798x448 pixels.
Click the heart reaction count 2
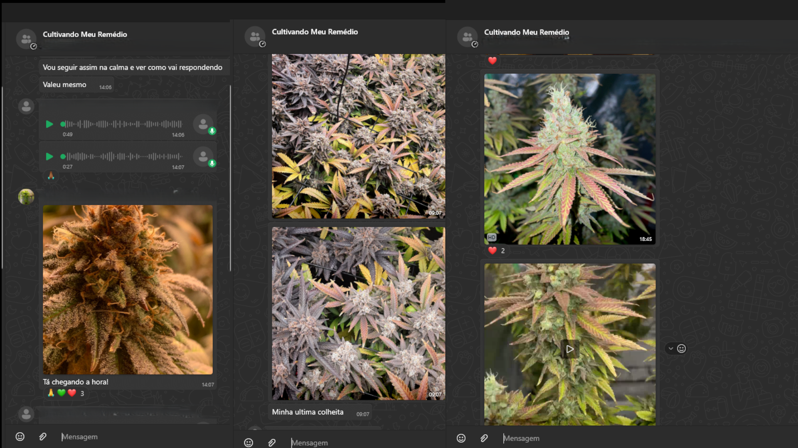pos(497,251)
